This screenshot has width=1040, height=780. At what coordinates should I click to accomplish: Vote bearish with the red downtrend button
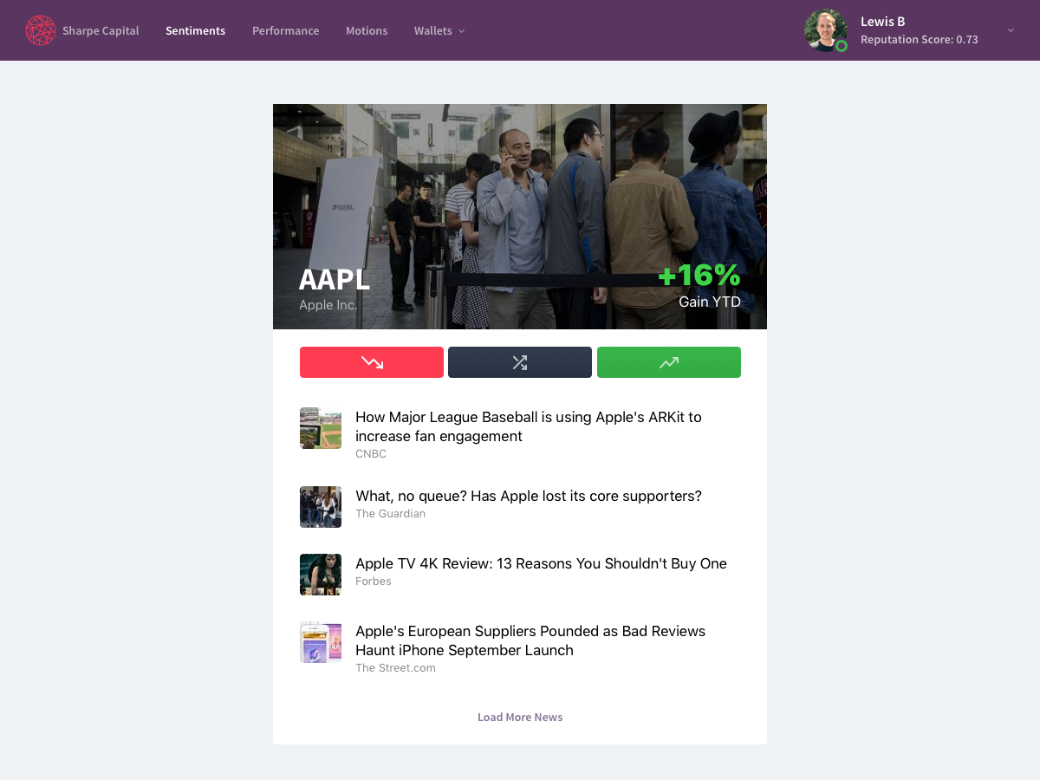(x=372, y=362)
